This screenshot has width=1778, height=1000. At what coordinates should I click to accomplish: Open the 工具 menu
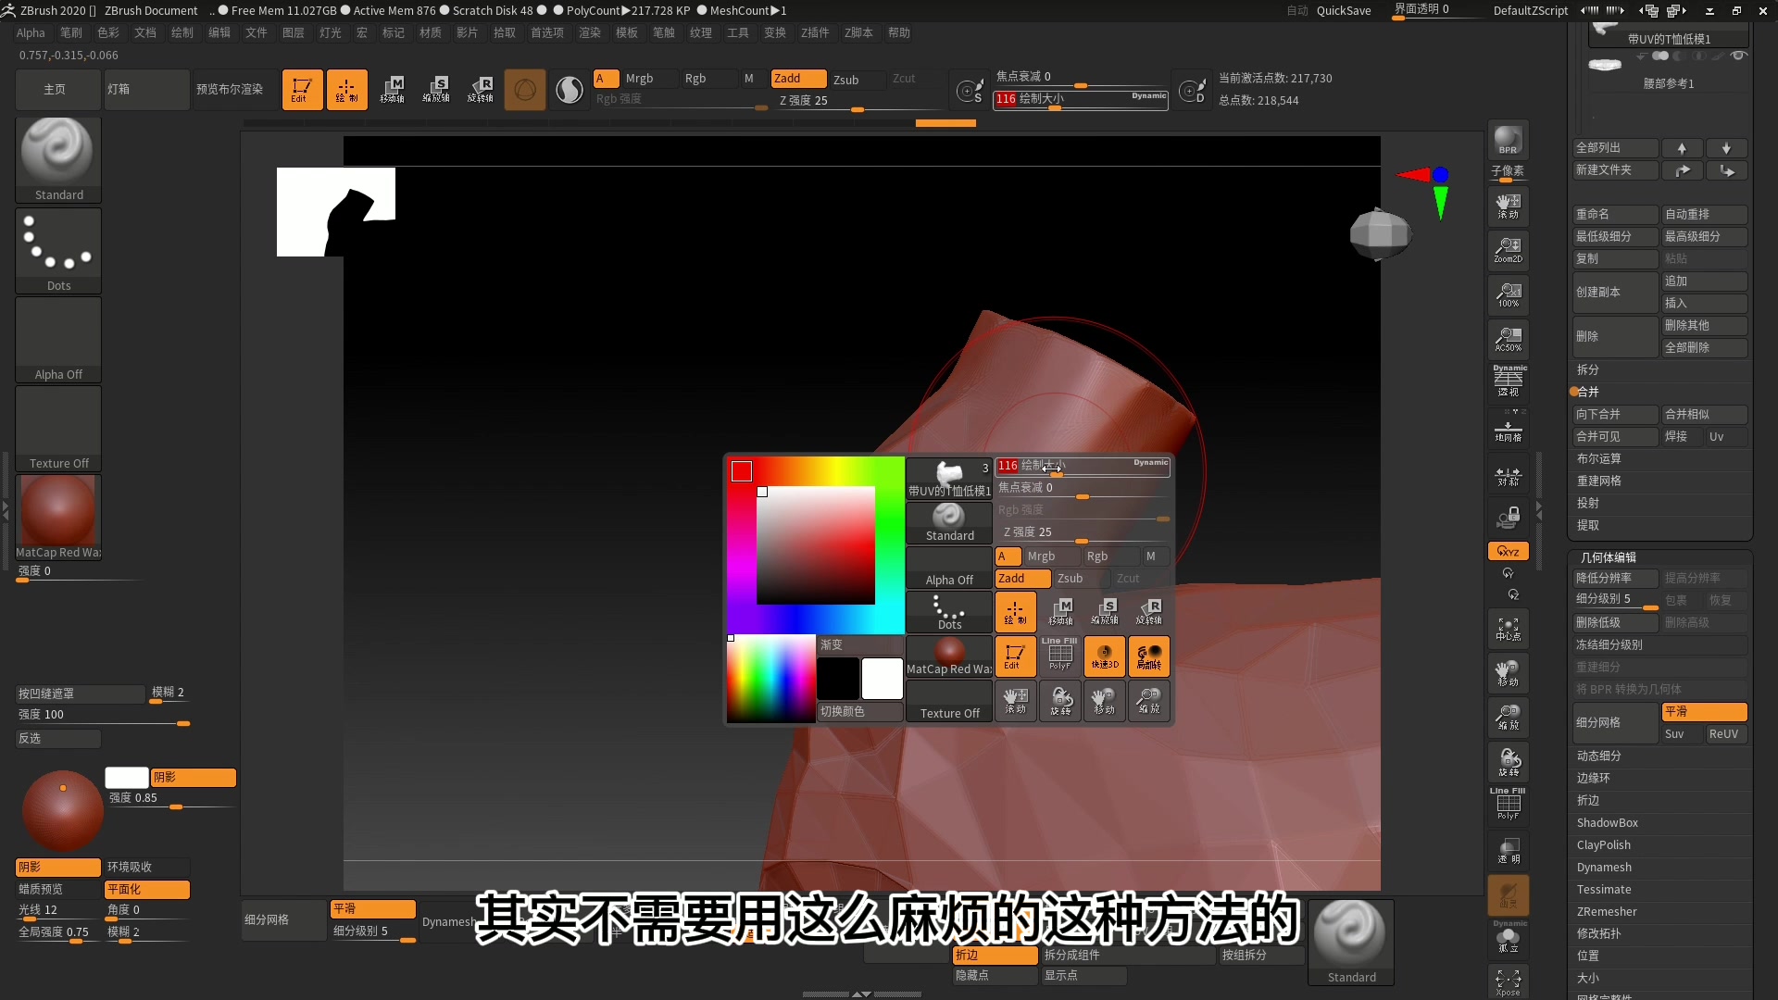coord(737,32)
